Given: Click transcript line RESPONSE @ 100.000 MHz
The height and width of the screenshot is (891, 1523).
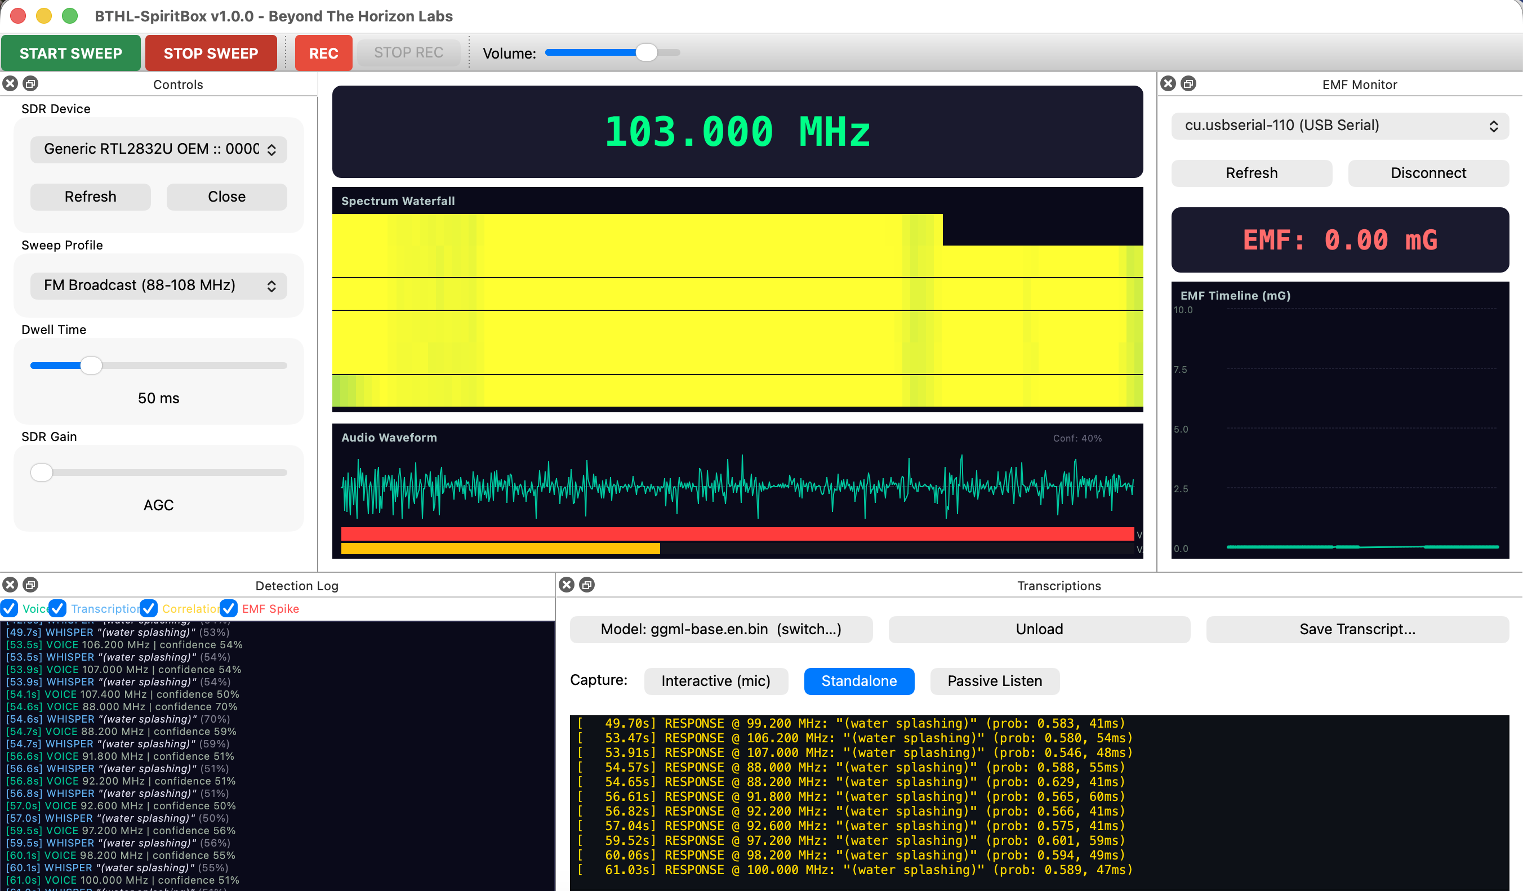Looking at the screenshot, I should coord(854,871).
